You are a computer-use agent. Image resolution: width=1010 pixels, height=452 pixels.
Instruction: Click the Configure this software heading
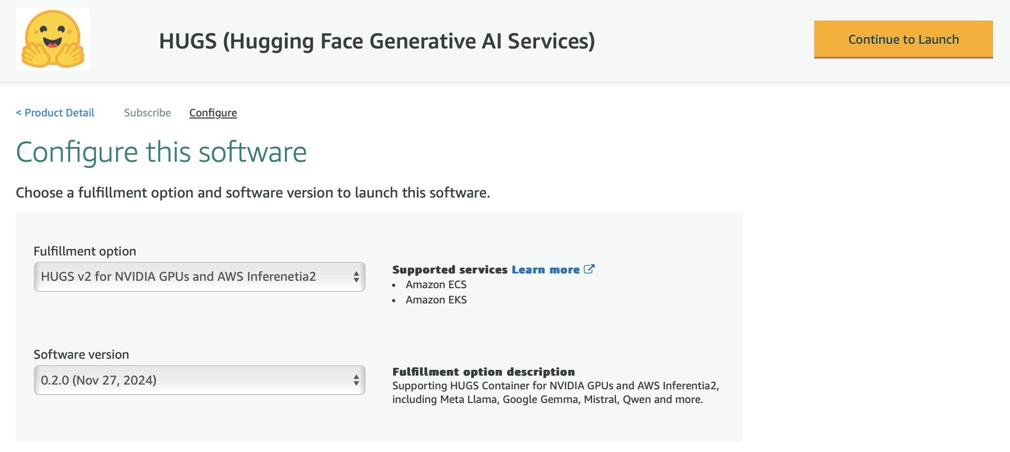[161, 152]
